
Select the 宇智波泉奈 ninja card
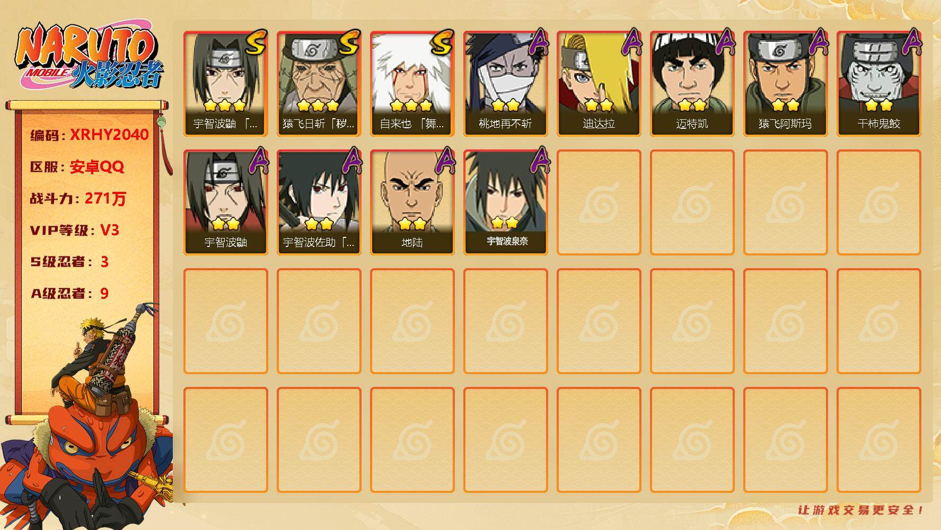(506, 202)
